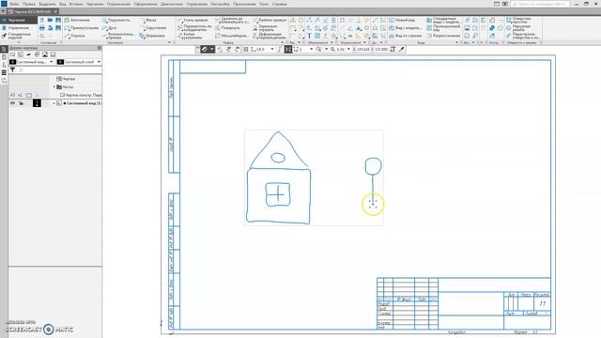Screen dimensions: 601x338
Task: Open the Системный вид dropdown
Action: pyautogui.click(x=51, y=62)
